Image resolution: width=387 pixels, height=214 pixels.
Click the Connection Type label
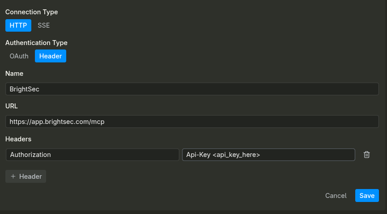[x=32, y=12]
